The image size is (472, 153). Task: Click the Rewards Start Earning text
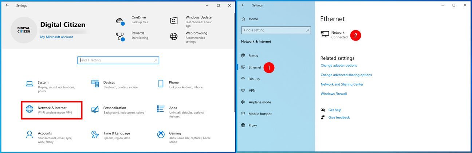tap(139, 38)
